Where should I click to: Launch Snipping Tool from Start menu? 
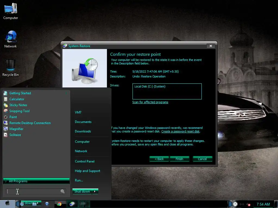pyautogui.click(x=19, y=111)
